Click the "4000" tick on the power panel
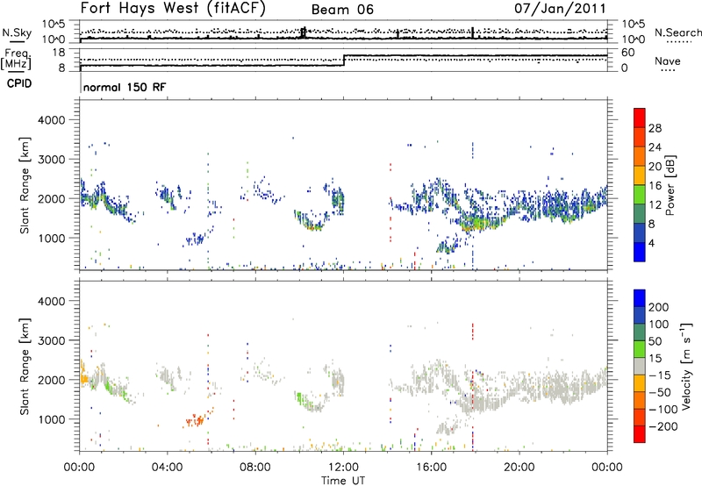Viewport: 702px width, 486px height. tap(52, 120)
